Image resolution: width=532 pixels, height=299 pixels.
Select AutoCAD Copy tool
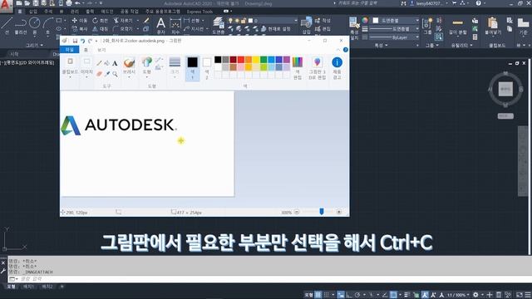[x=80, y=29]
